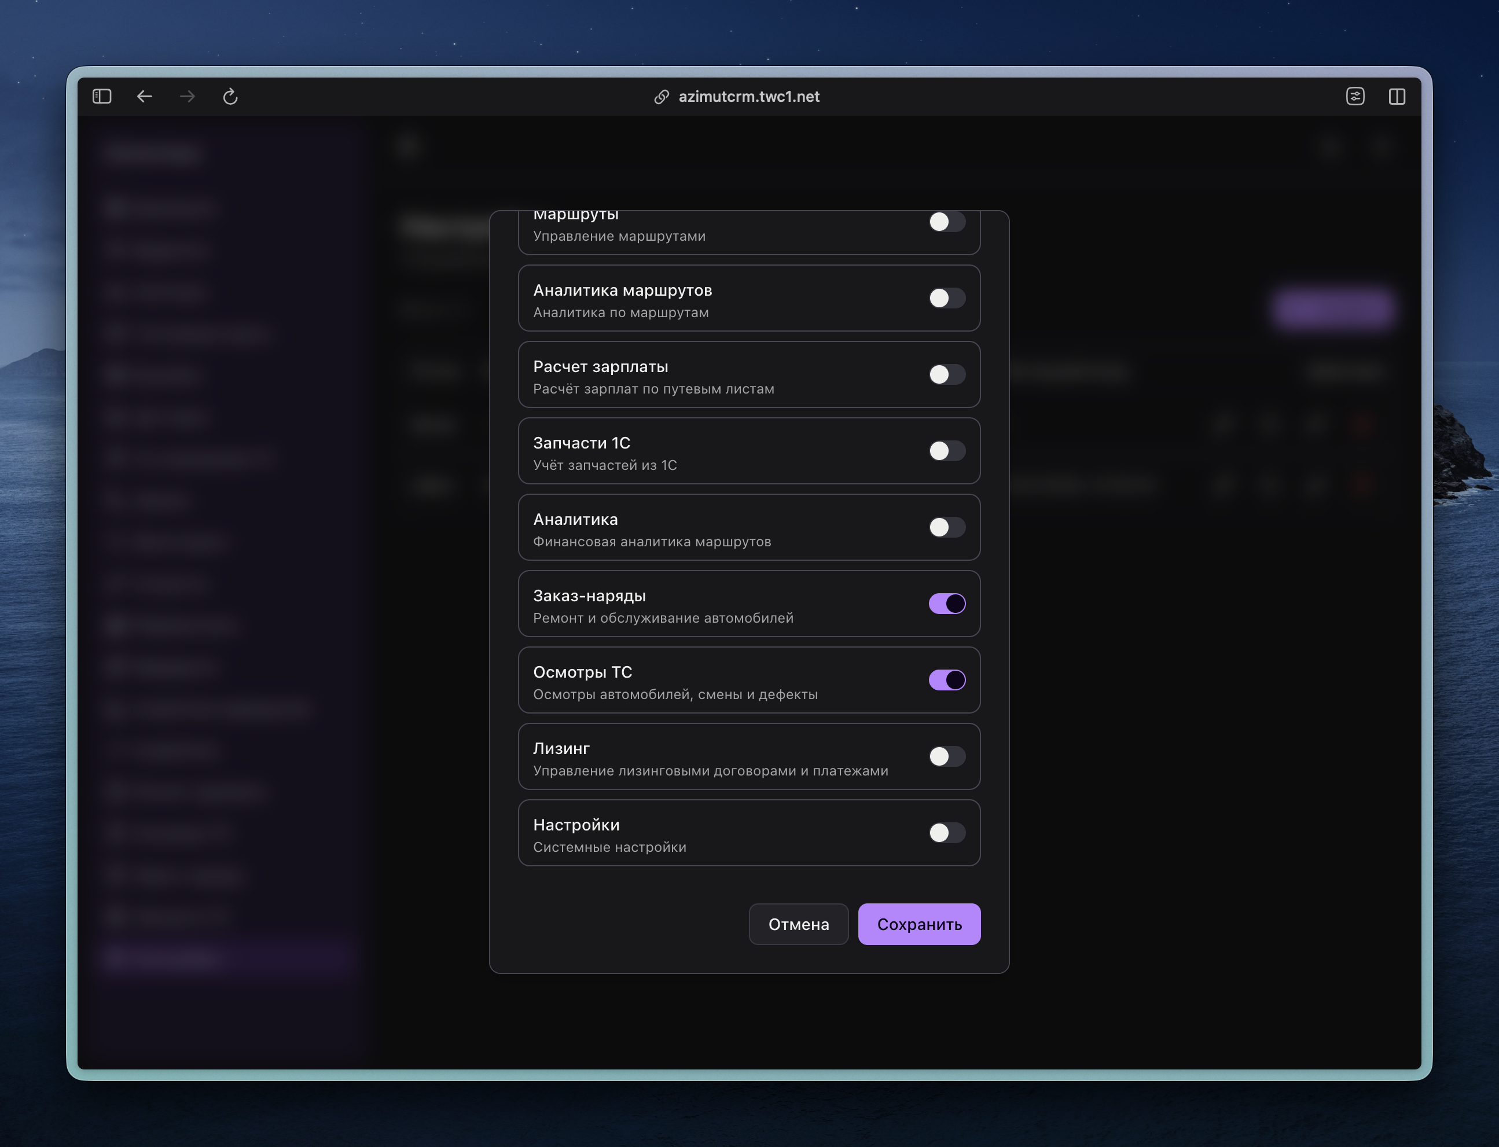Click the forward arrow navigation icon
Image resolution: width=1499 pixels, height=1147 pixels.
(x=187, y=96)
